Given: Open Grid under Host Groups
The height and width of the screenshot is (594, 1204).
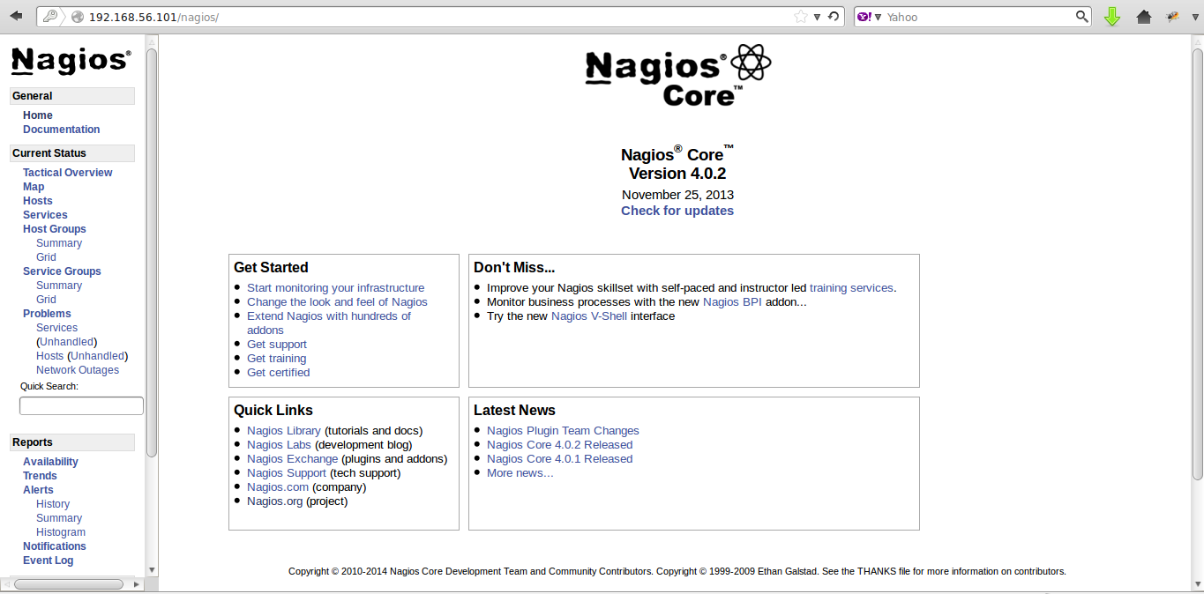Looking at the screenshot, I should (x=46, y=257).
